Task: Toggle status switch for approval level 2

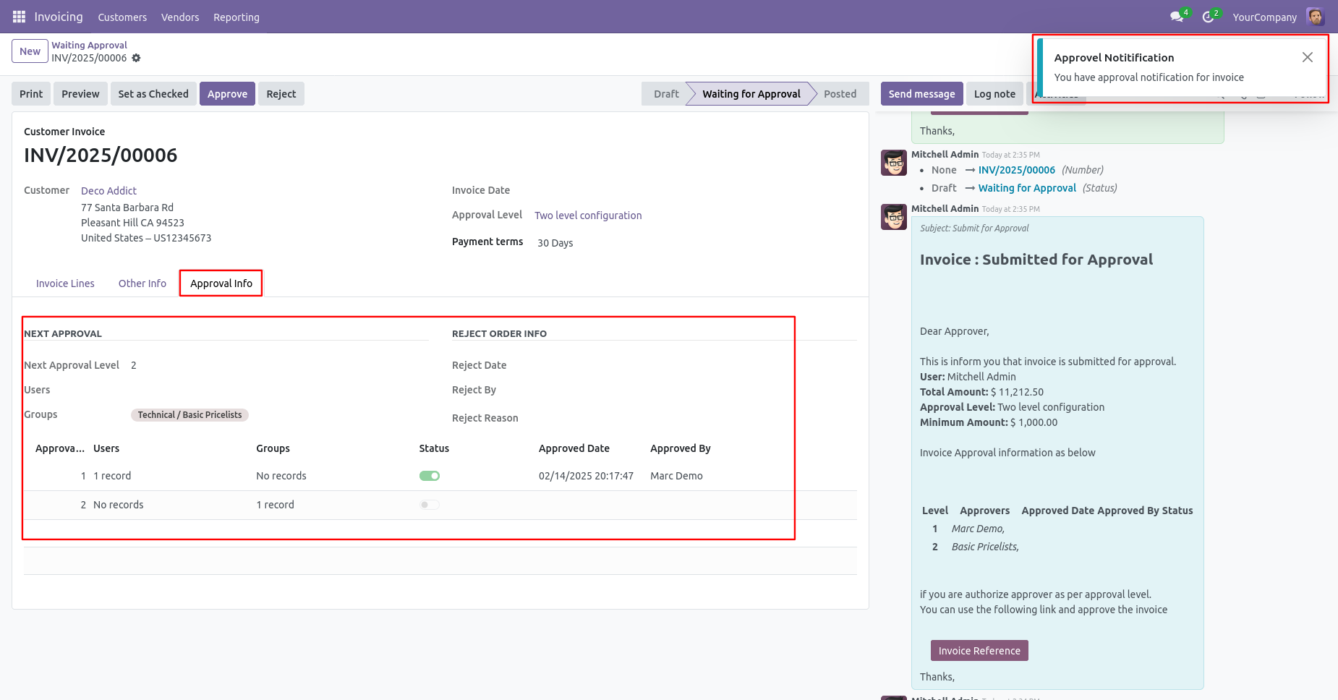Action: tap(430, 505)
